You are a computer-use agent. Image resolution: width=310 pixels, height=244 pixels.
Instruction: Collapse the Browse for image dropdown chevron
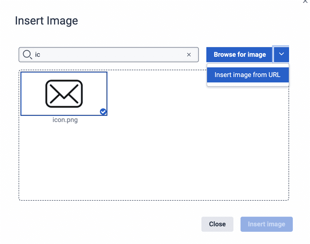(281, 54)
